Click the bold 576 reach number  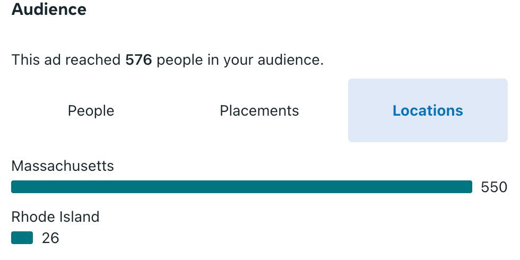tap(138, 60)
